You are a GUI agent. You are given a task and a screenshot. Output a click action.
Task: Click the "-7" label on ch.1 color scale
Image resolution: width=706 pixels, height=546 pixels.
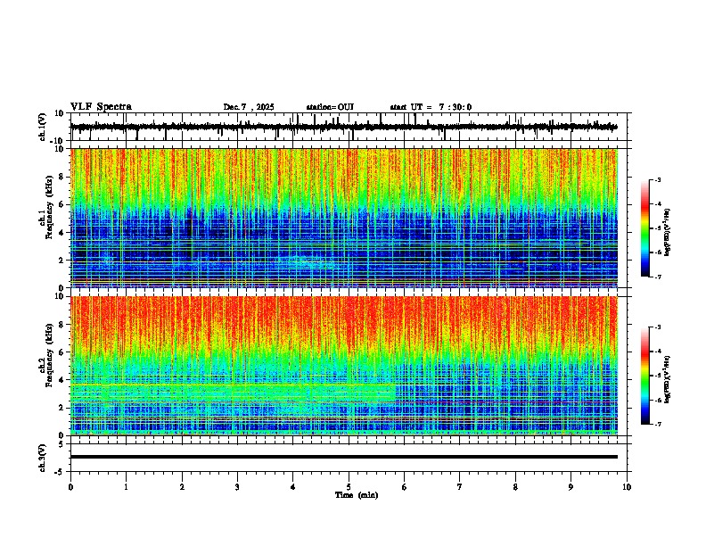(x=658, y=277)
